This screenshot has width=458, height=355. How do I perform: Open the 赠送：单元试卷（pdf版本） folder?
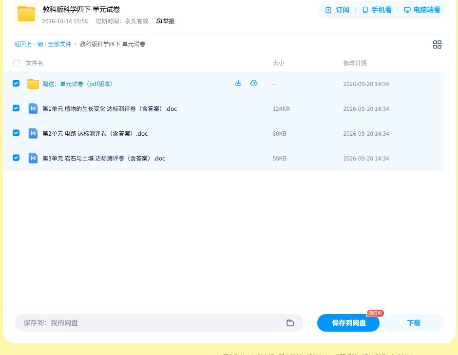77,84
